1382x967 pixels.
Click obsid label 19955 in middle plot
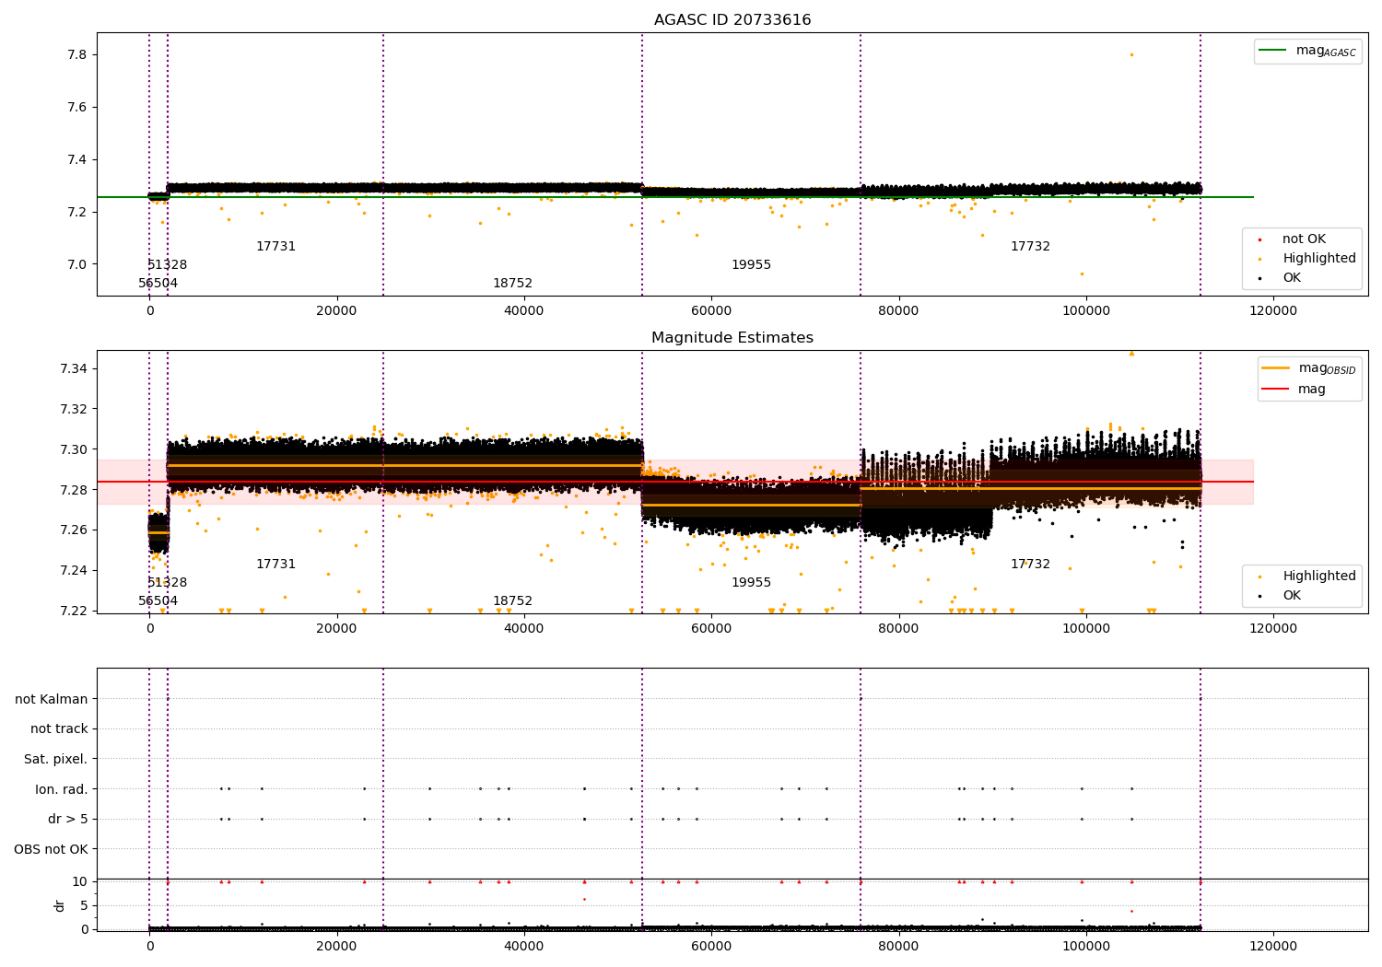point(751,583)
